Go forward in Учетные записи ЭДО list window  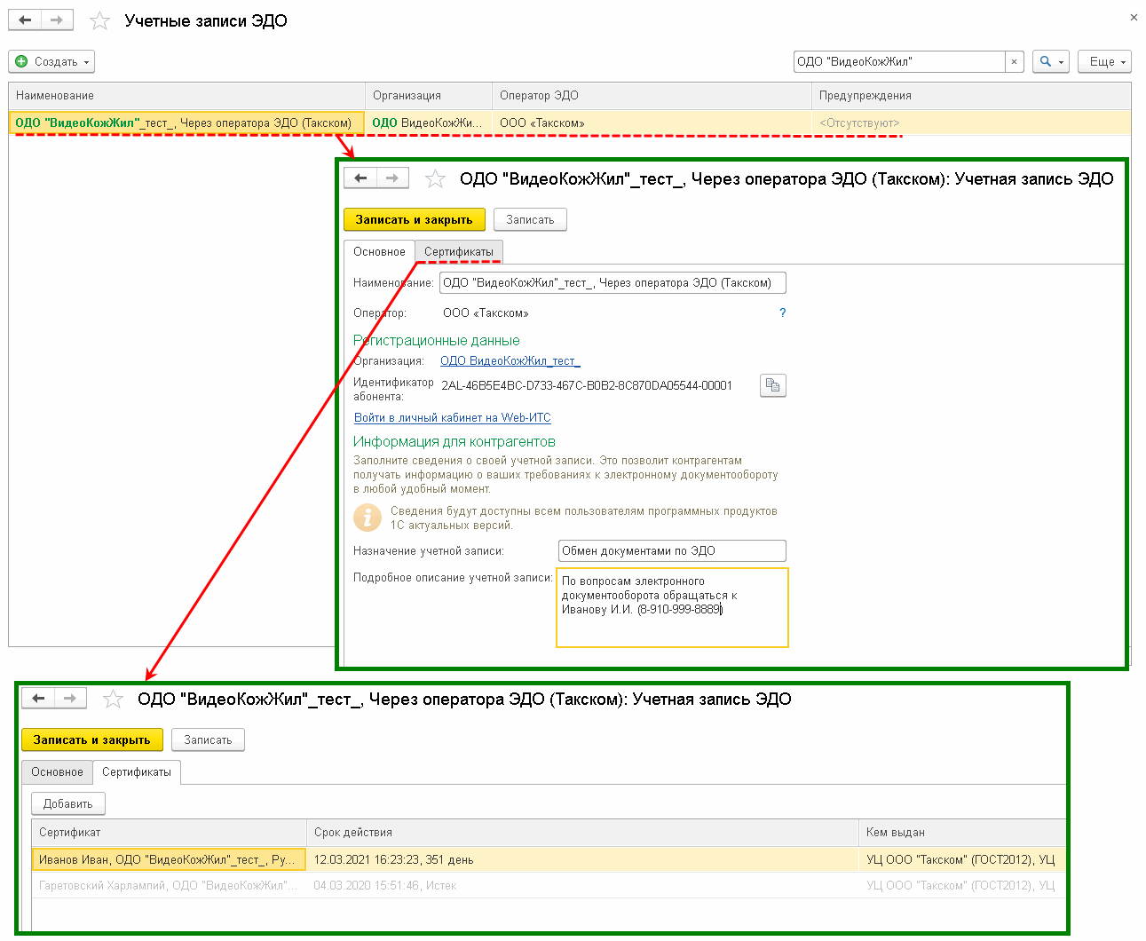click(57, 20)
